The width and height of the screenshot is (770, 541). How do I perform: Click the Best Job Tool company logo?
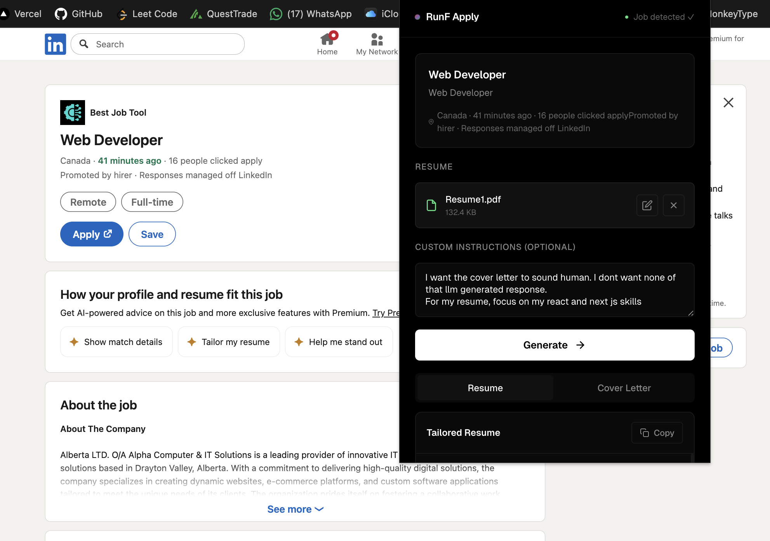73,113
